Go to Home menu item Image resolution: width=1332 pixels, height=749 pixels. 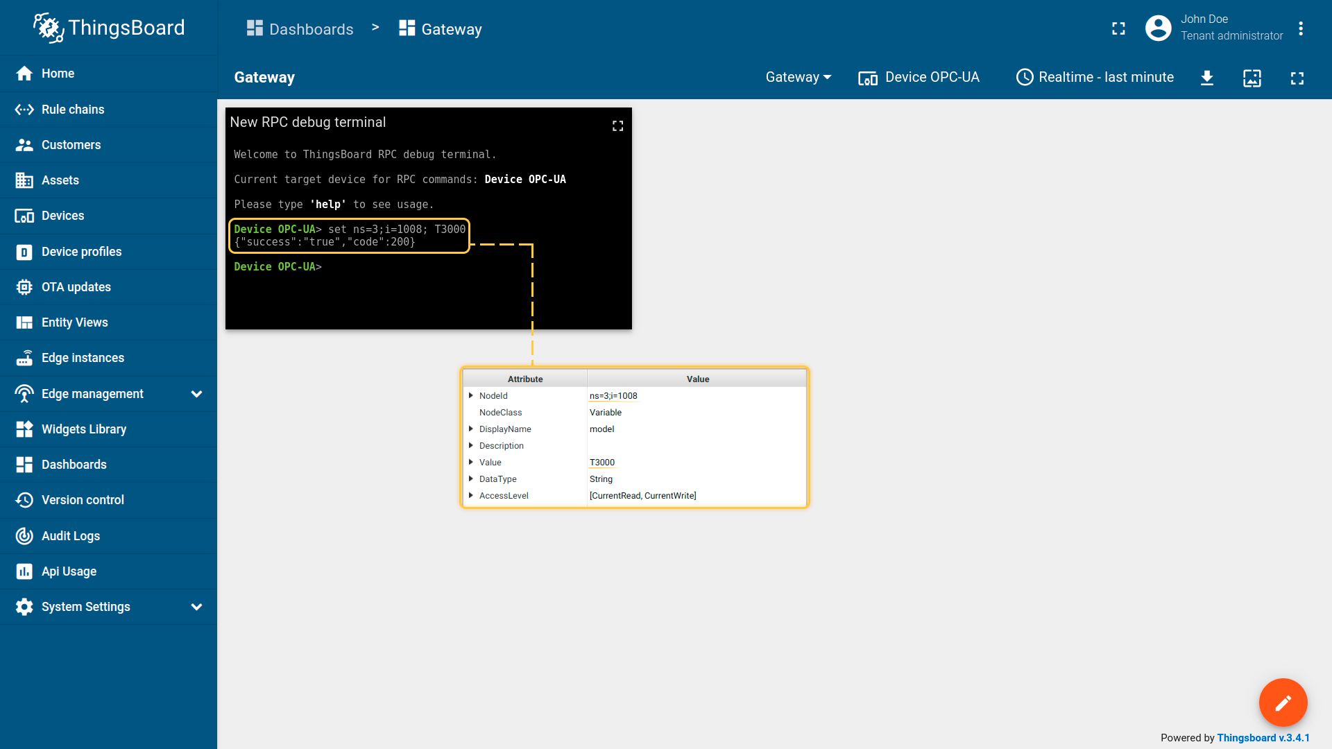108,74
